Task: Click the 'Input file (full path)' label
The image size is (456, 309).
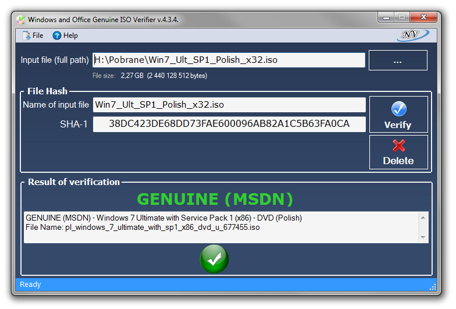Action: (x=55, y=60)
